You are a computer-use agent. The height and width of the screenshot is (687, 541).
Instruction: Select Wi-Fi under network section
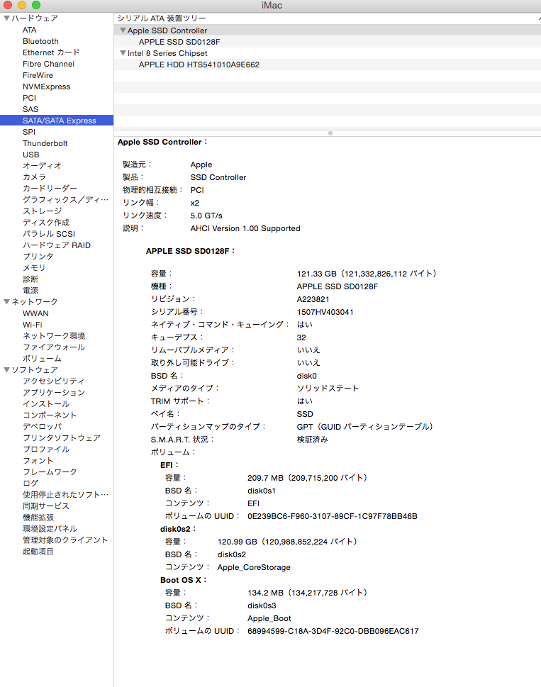(32, 325)
